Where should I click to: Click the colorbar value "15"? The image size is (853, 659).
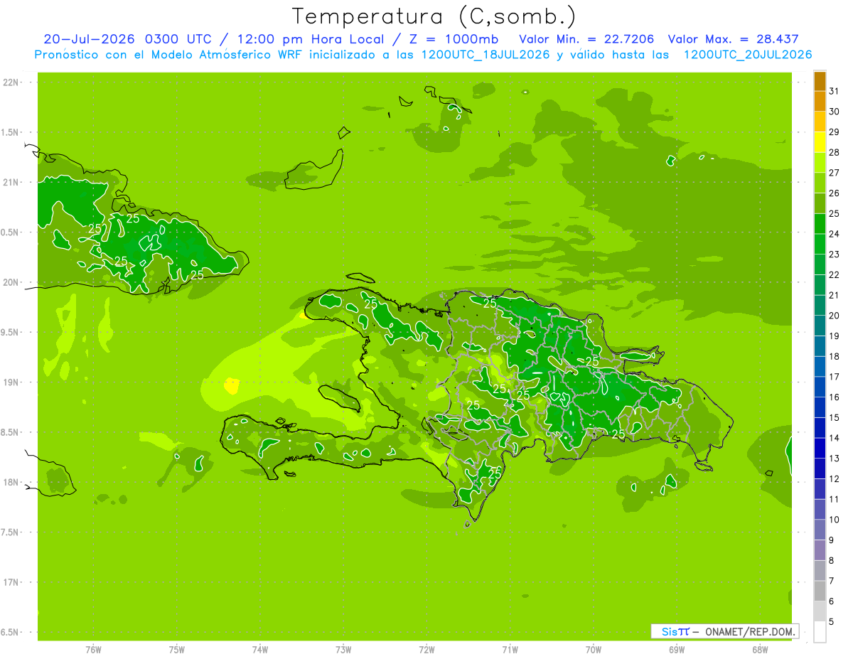click(835, 417)
